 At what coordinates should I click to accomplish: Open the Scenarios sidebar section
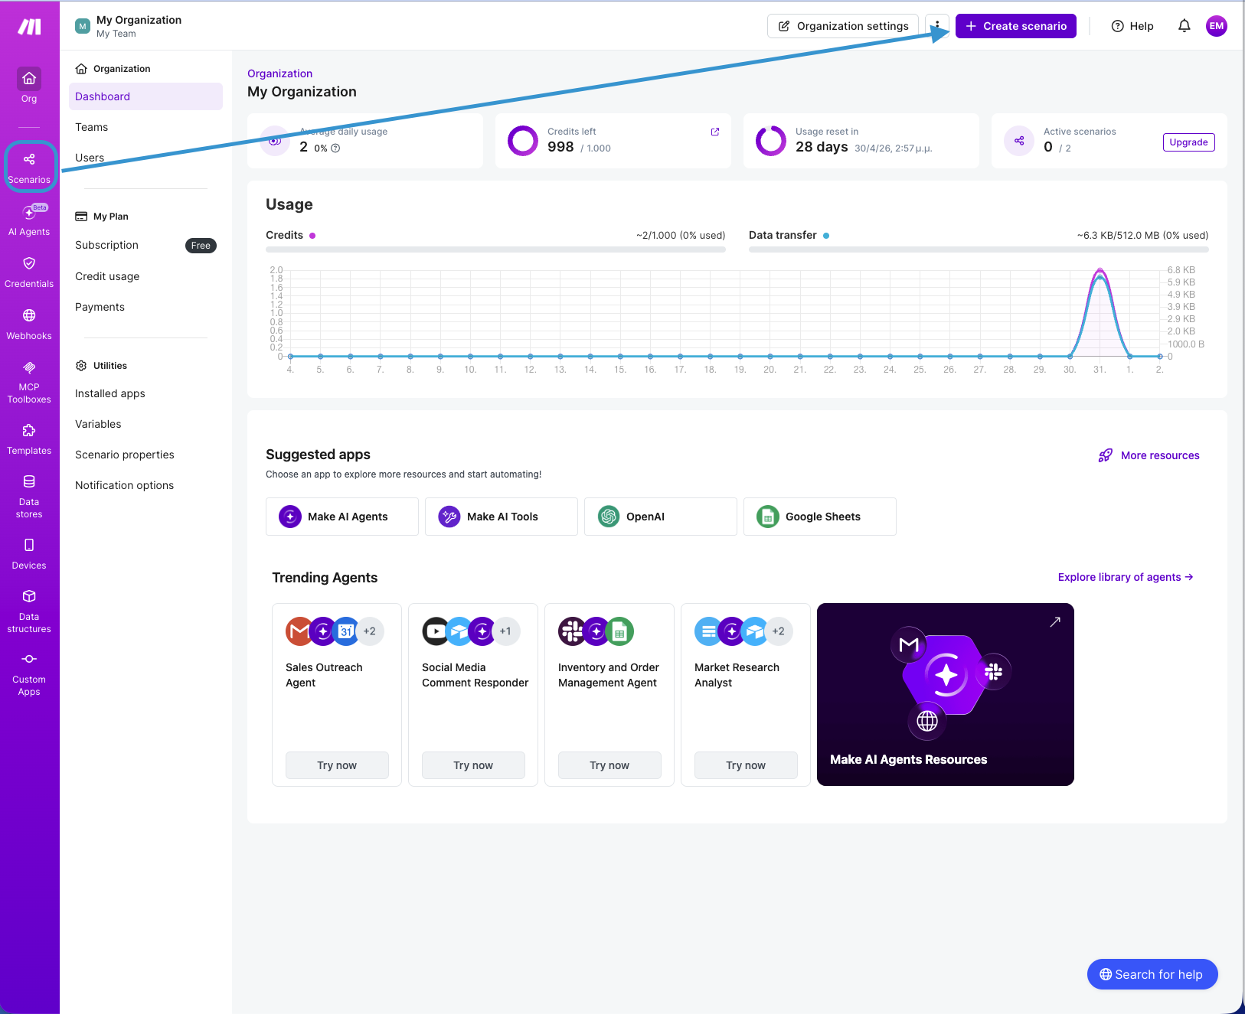[29, 167]
